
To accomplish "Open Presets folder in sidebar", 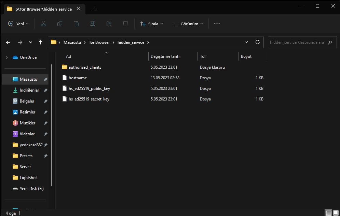I will coord(26,156).
